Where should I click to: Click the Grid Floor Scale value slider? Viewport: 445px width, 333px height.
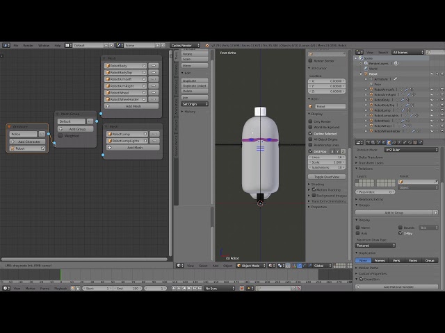pos(327,162)
